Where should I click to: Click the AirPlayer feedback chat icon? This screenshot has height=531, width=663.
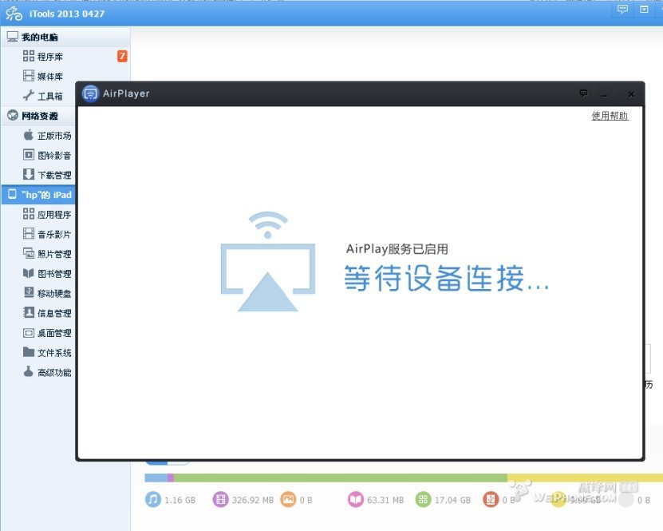pos(583,93)
